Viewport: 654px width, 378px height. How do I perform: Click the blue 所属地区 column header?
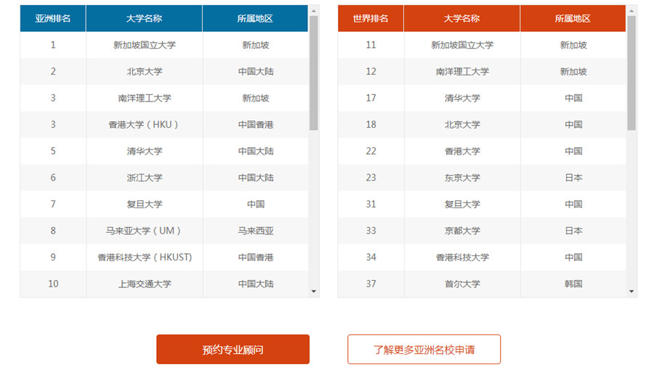click(x=255, y=18)
